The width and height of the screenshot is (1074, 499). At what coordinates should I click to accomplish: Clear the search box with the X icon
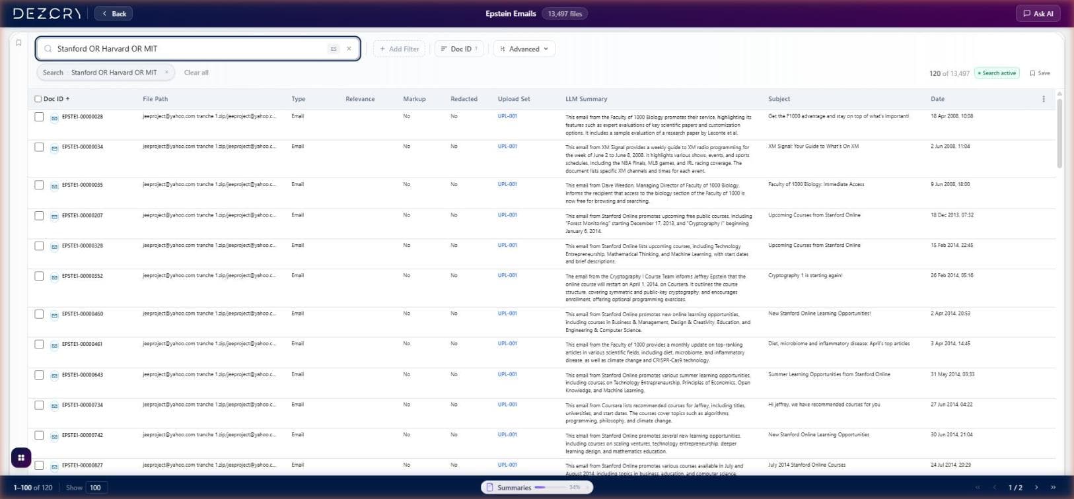349,49
